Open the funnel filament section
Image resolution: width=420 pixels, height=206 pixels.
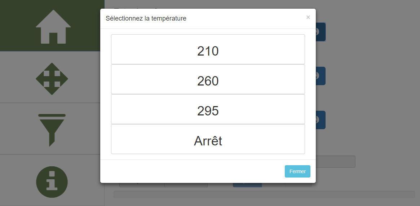(x=52, y=129)
